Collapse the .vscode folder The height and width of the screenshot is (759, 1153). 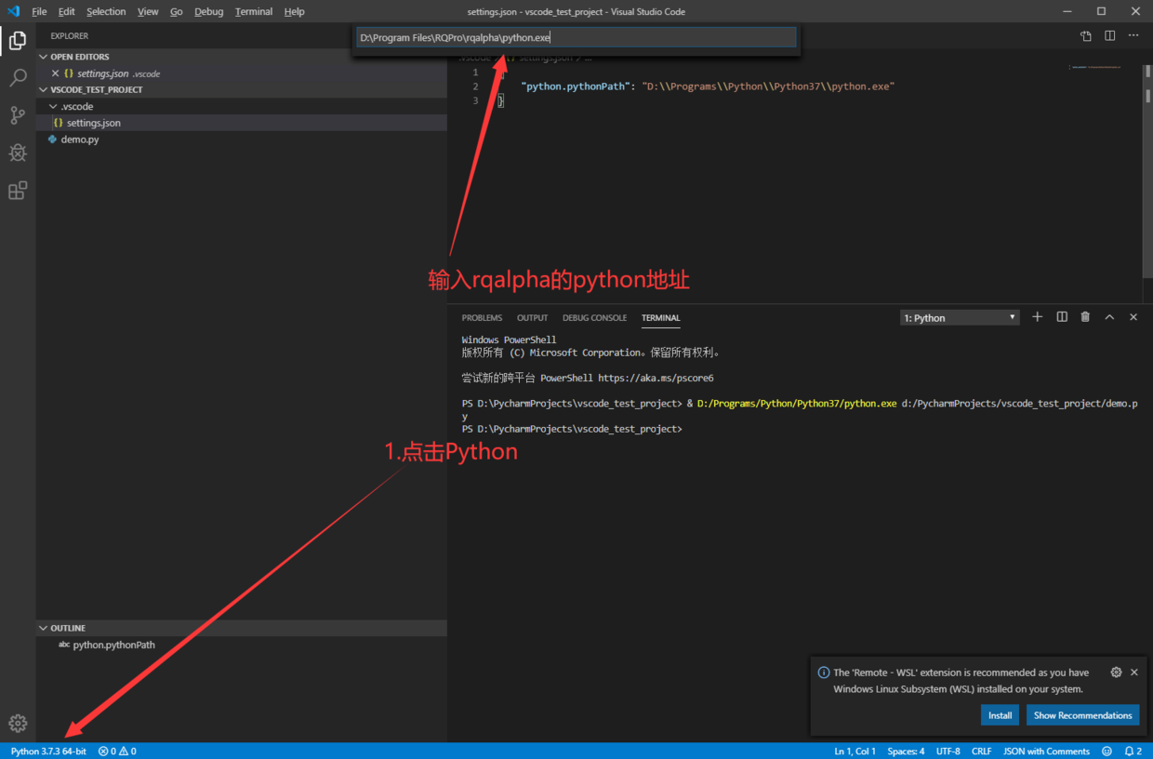click(242, 106)
